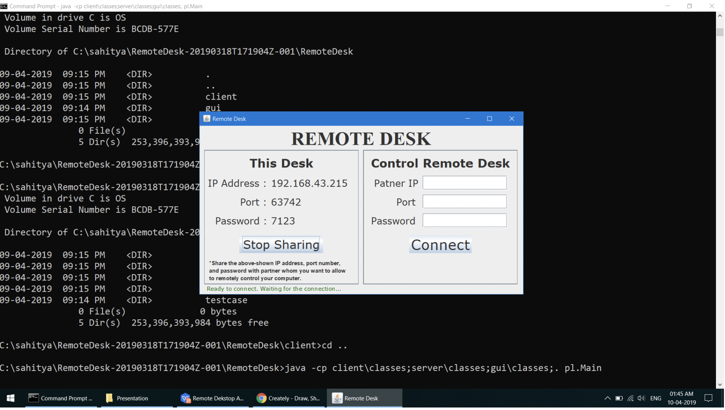Expand hidden tray icons with the chevron
Image resolution: width=725 pixels, height=410 pixels.
point(608,398)
